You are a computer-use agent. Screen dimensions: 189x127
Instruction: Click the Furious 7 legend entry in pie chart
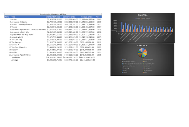click(x=125, y=70)
